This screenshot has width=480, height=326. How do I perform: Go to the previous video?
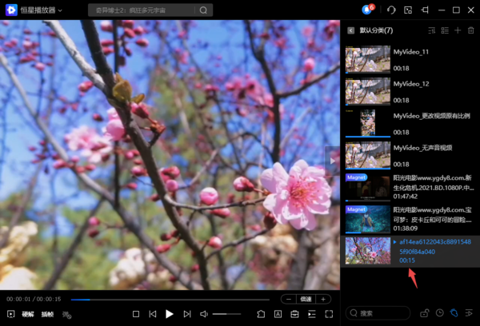pos(153,314)
